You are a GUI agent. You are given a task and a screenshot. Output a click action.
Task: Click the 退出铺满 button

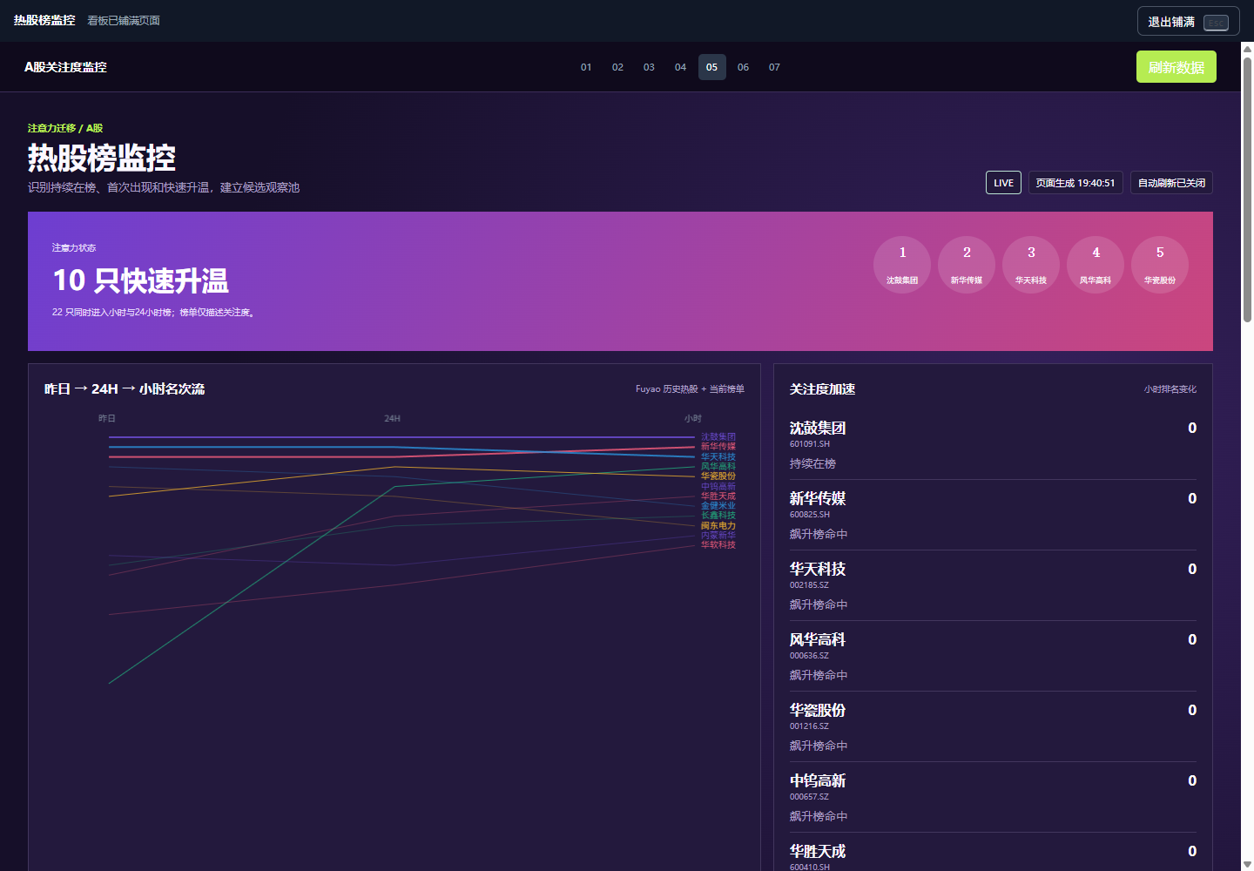coord(1188,22)
